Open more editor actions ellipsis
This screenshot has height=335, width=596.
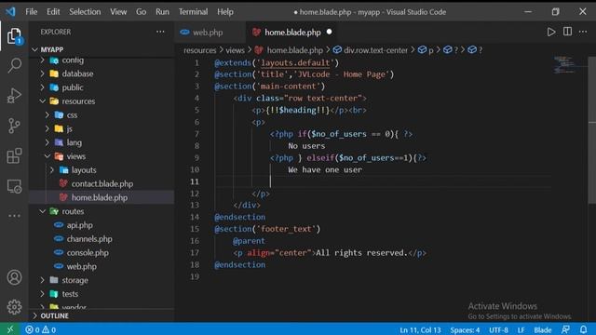pyautogui.click(x=583, y=32)
